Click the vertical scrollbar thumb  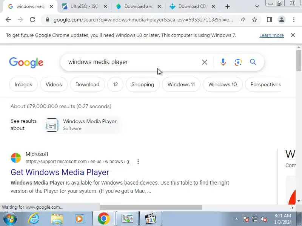(x=299, y=61)
